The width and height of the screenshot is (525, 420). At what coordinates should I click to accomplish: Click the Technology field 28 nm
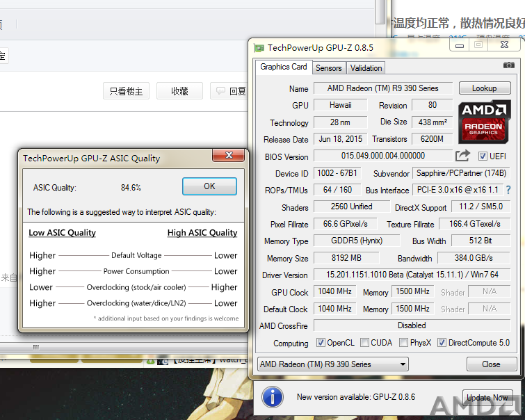340,122
